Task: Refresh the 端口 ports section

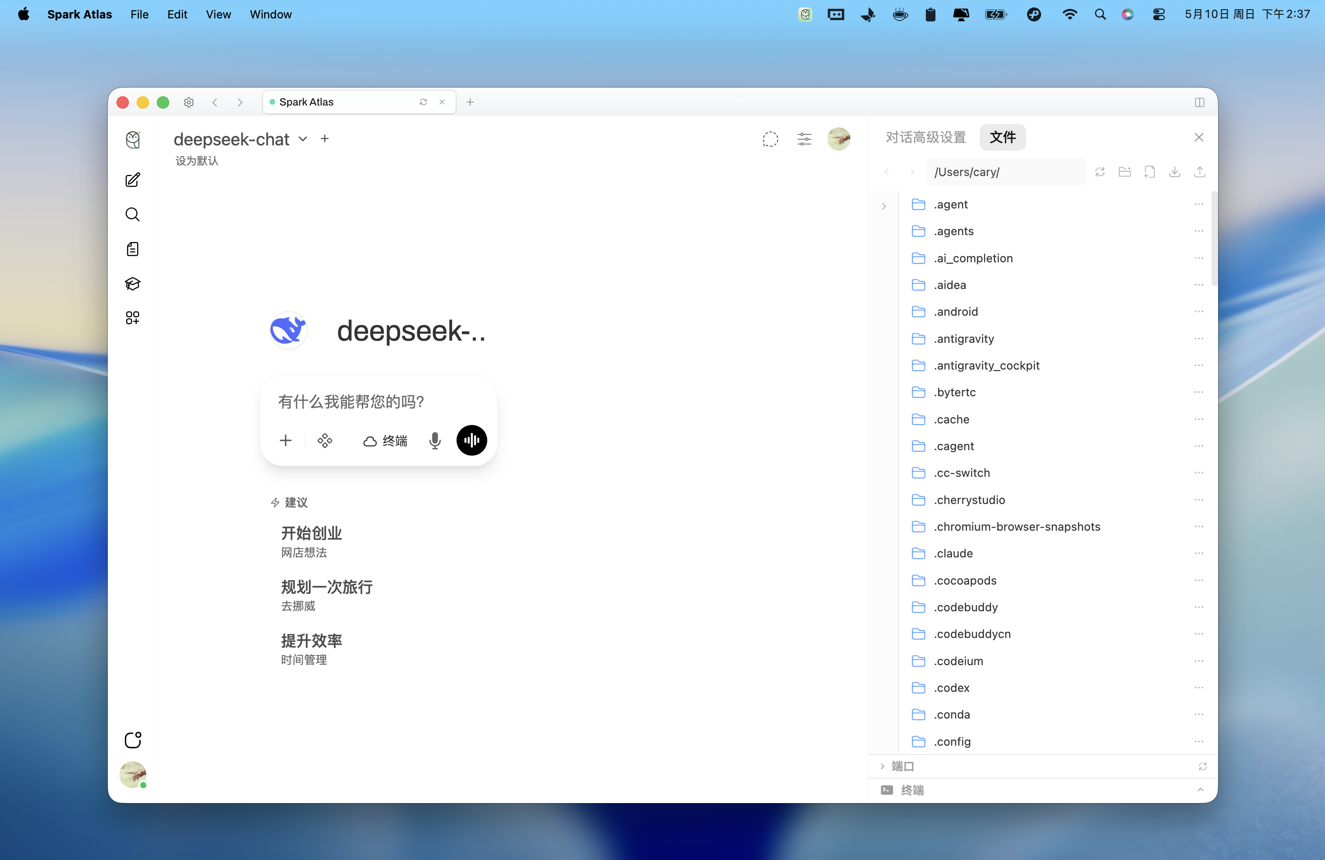Action: click(1202, 767)
